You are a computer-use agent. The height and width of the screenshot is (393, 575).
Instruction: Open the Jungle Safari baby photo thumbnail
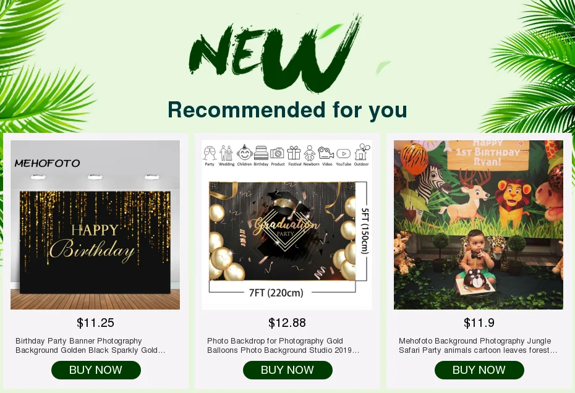pos(479,225)
